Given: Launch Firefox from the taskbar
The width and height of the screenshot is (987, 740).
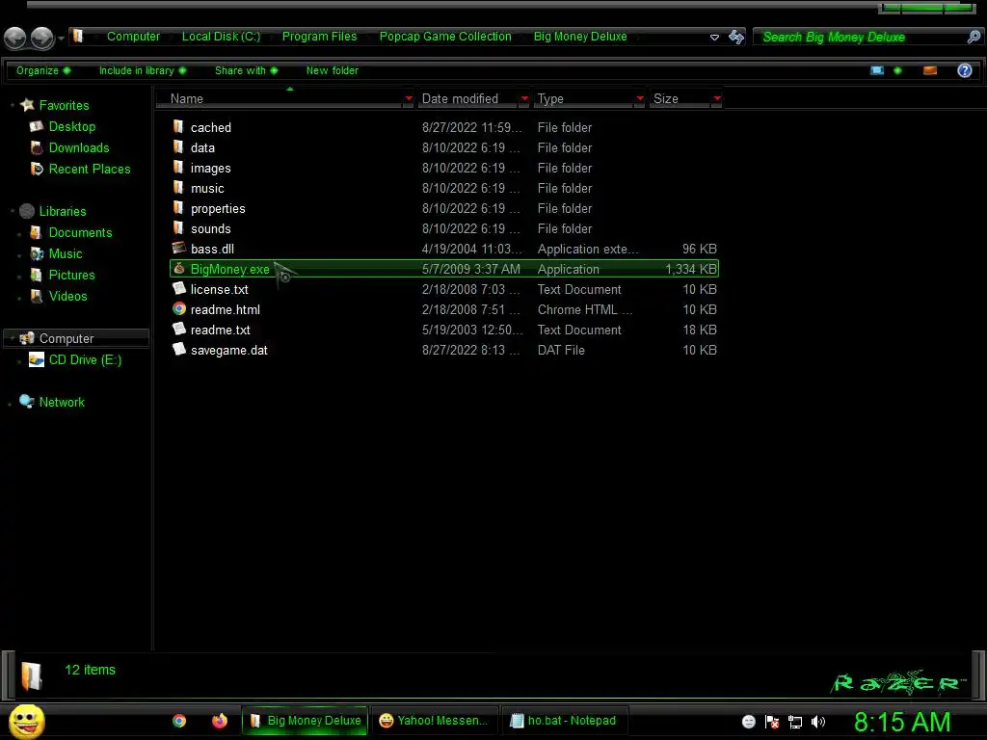Looking at the screenshot, I should point(219,721).
